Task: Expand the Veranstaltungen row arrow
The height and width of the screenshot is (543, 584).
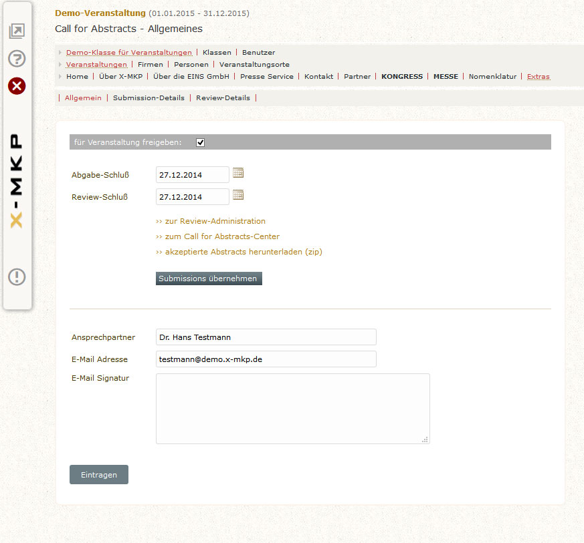Action: coord(60,64)
